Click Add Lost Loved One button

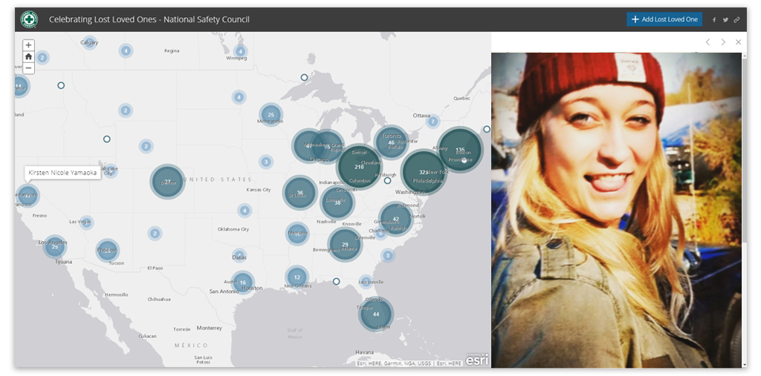tap(664, 19)
